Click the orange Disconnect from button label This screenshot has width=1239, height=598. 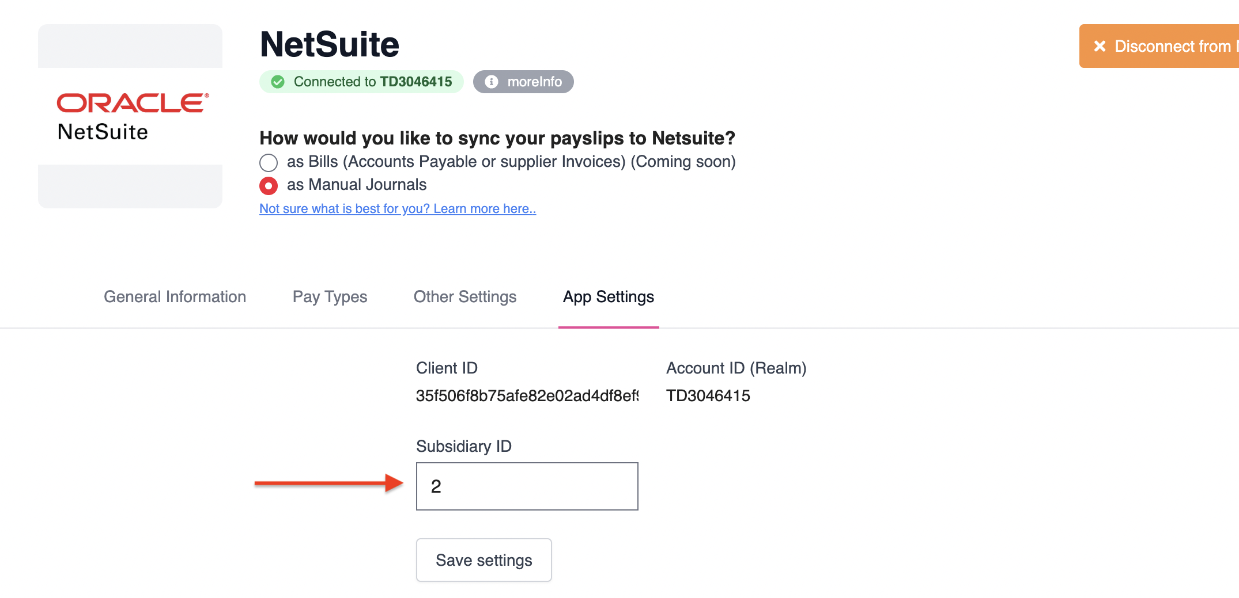1173,46
